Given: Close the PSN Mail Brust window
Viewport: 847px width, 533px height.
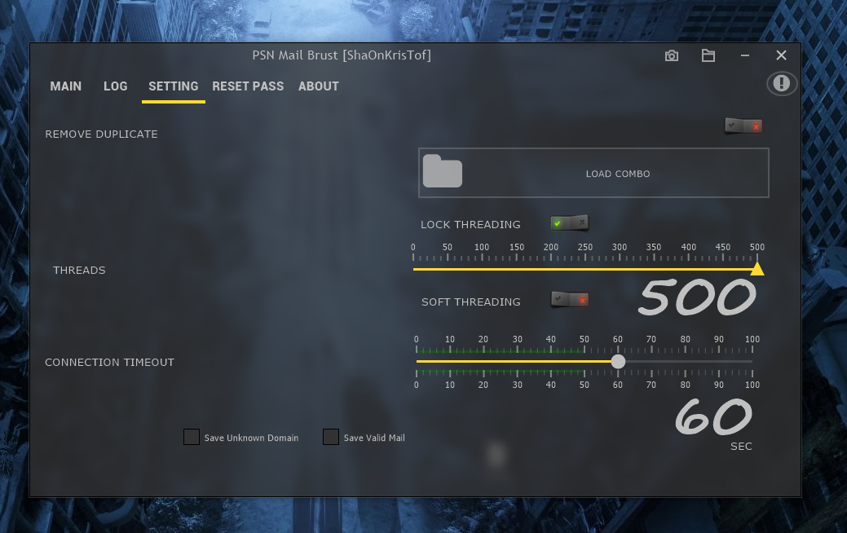Looking at the screenshot, I should click(x=781, y=55).
